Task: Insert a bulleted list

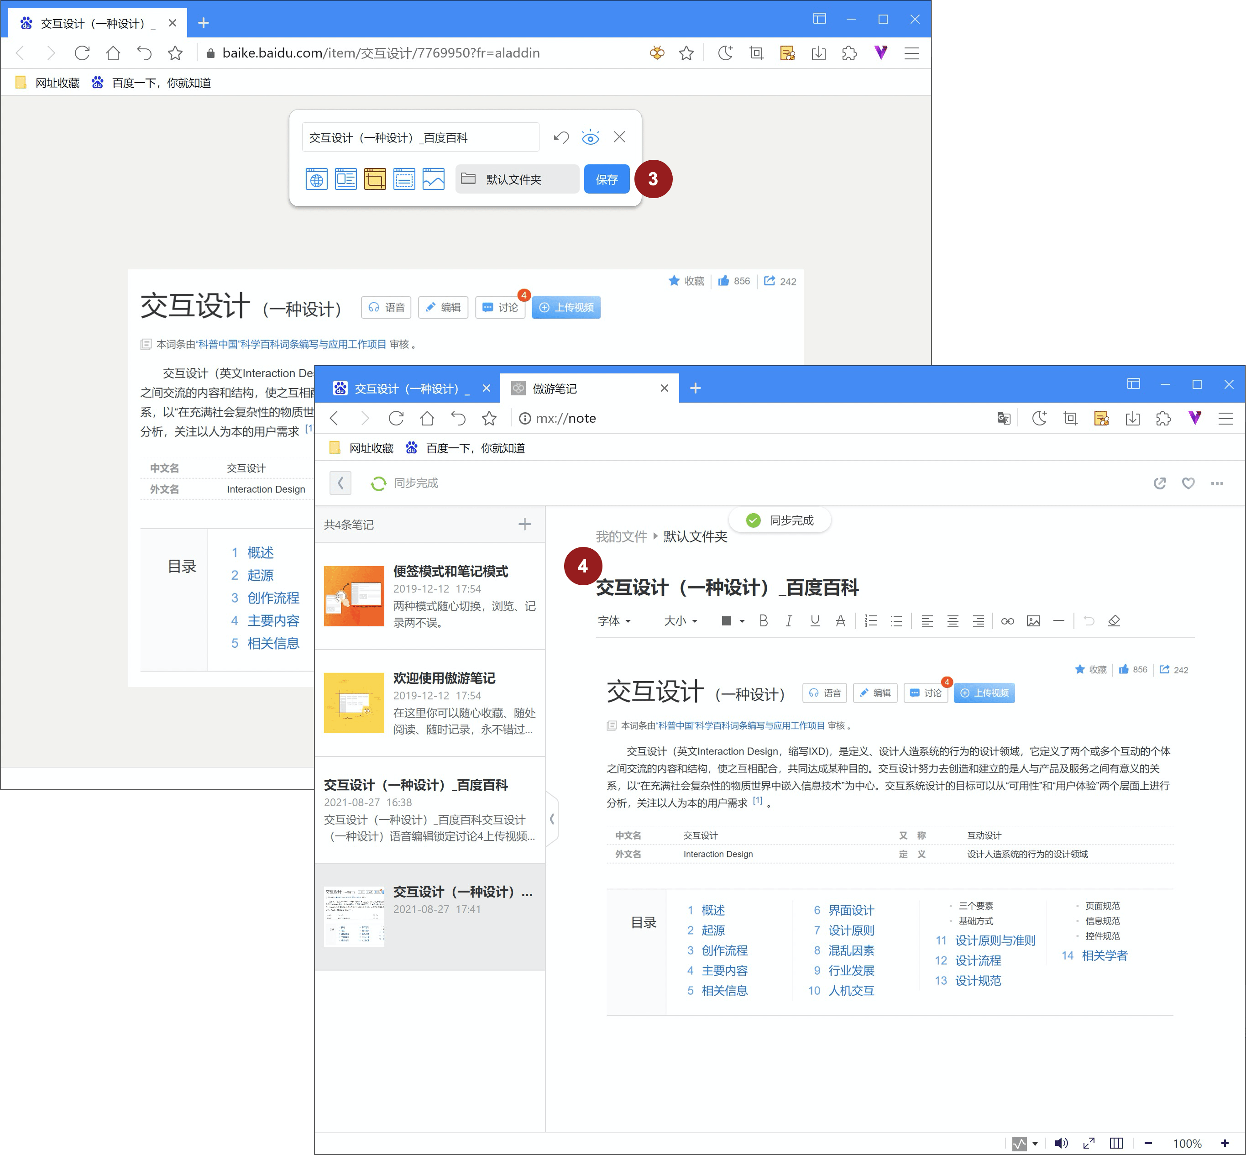Action: (x=896, y=621)
